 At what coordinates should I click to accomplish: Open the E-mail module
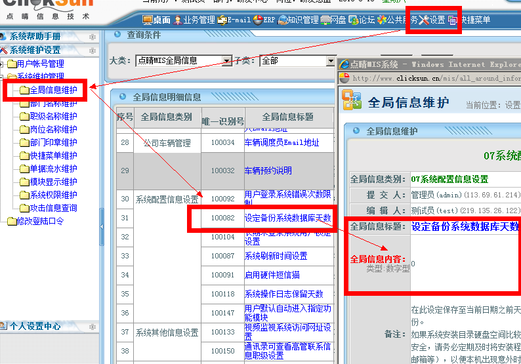pos(234,20)
